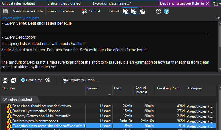Switch to first Critical rules violated tab
The width and height of the screenshot is (221, 130).
coord(18,3)
